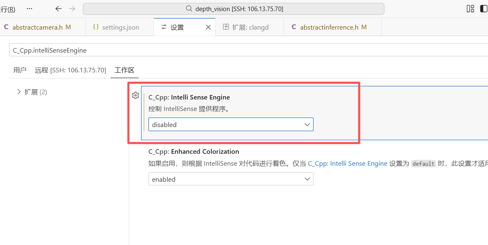Open the three-dots overflow menu
Screen dimensions: 488x245
click(30, 9)
